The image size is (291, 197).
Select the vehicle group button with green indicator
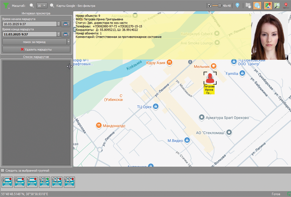[x=44, y=182]
